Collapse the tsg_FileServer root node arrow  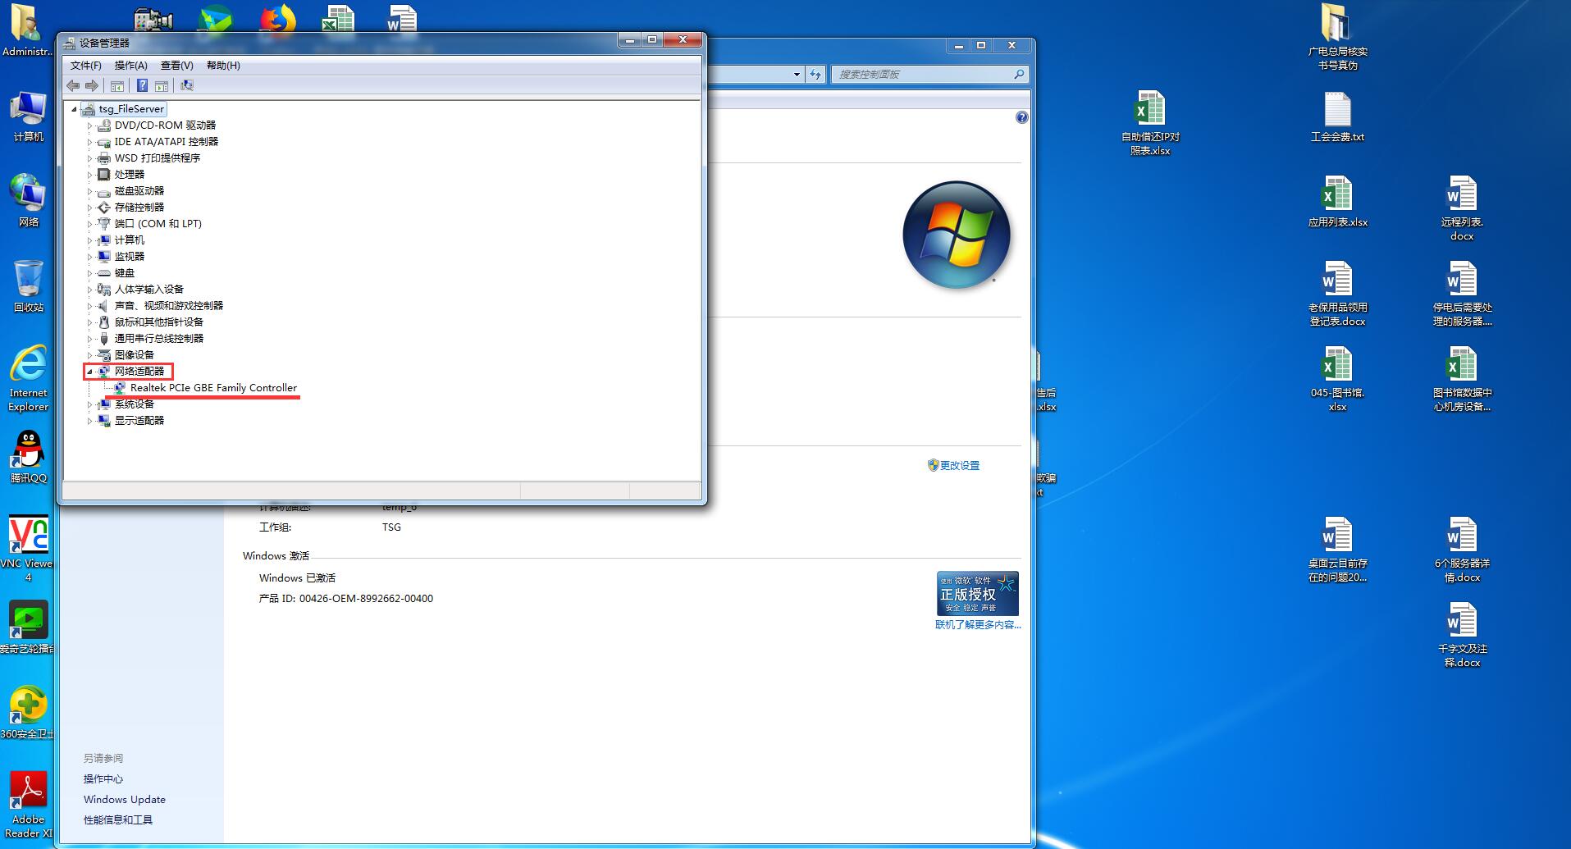coord(75,109)
